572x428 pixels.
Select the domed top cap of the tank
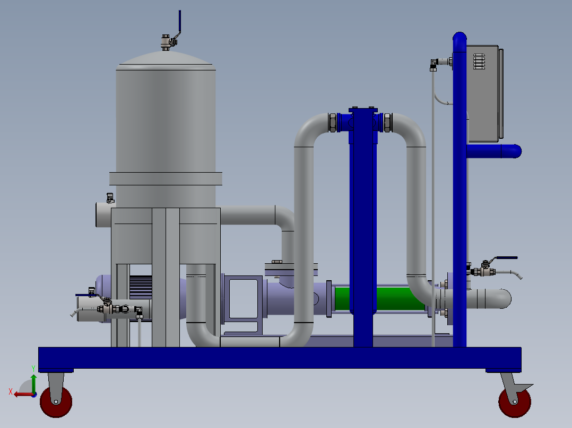[166, 60]
